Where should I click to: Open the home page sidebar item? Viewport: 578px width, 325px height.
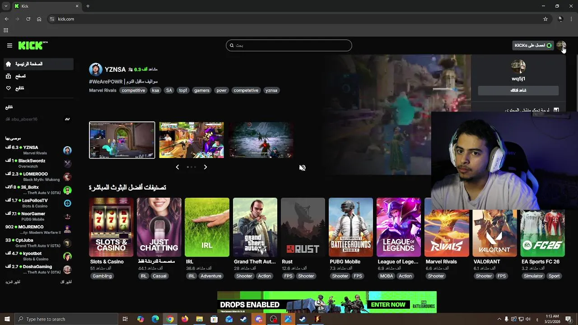[38, 64]
